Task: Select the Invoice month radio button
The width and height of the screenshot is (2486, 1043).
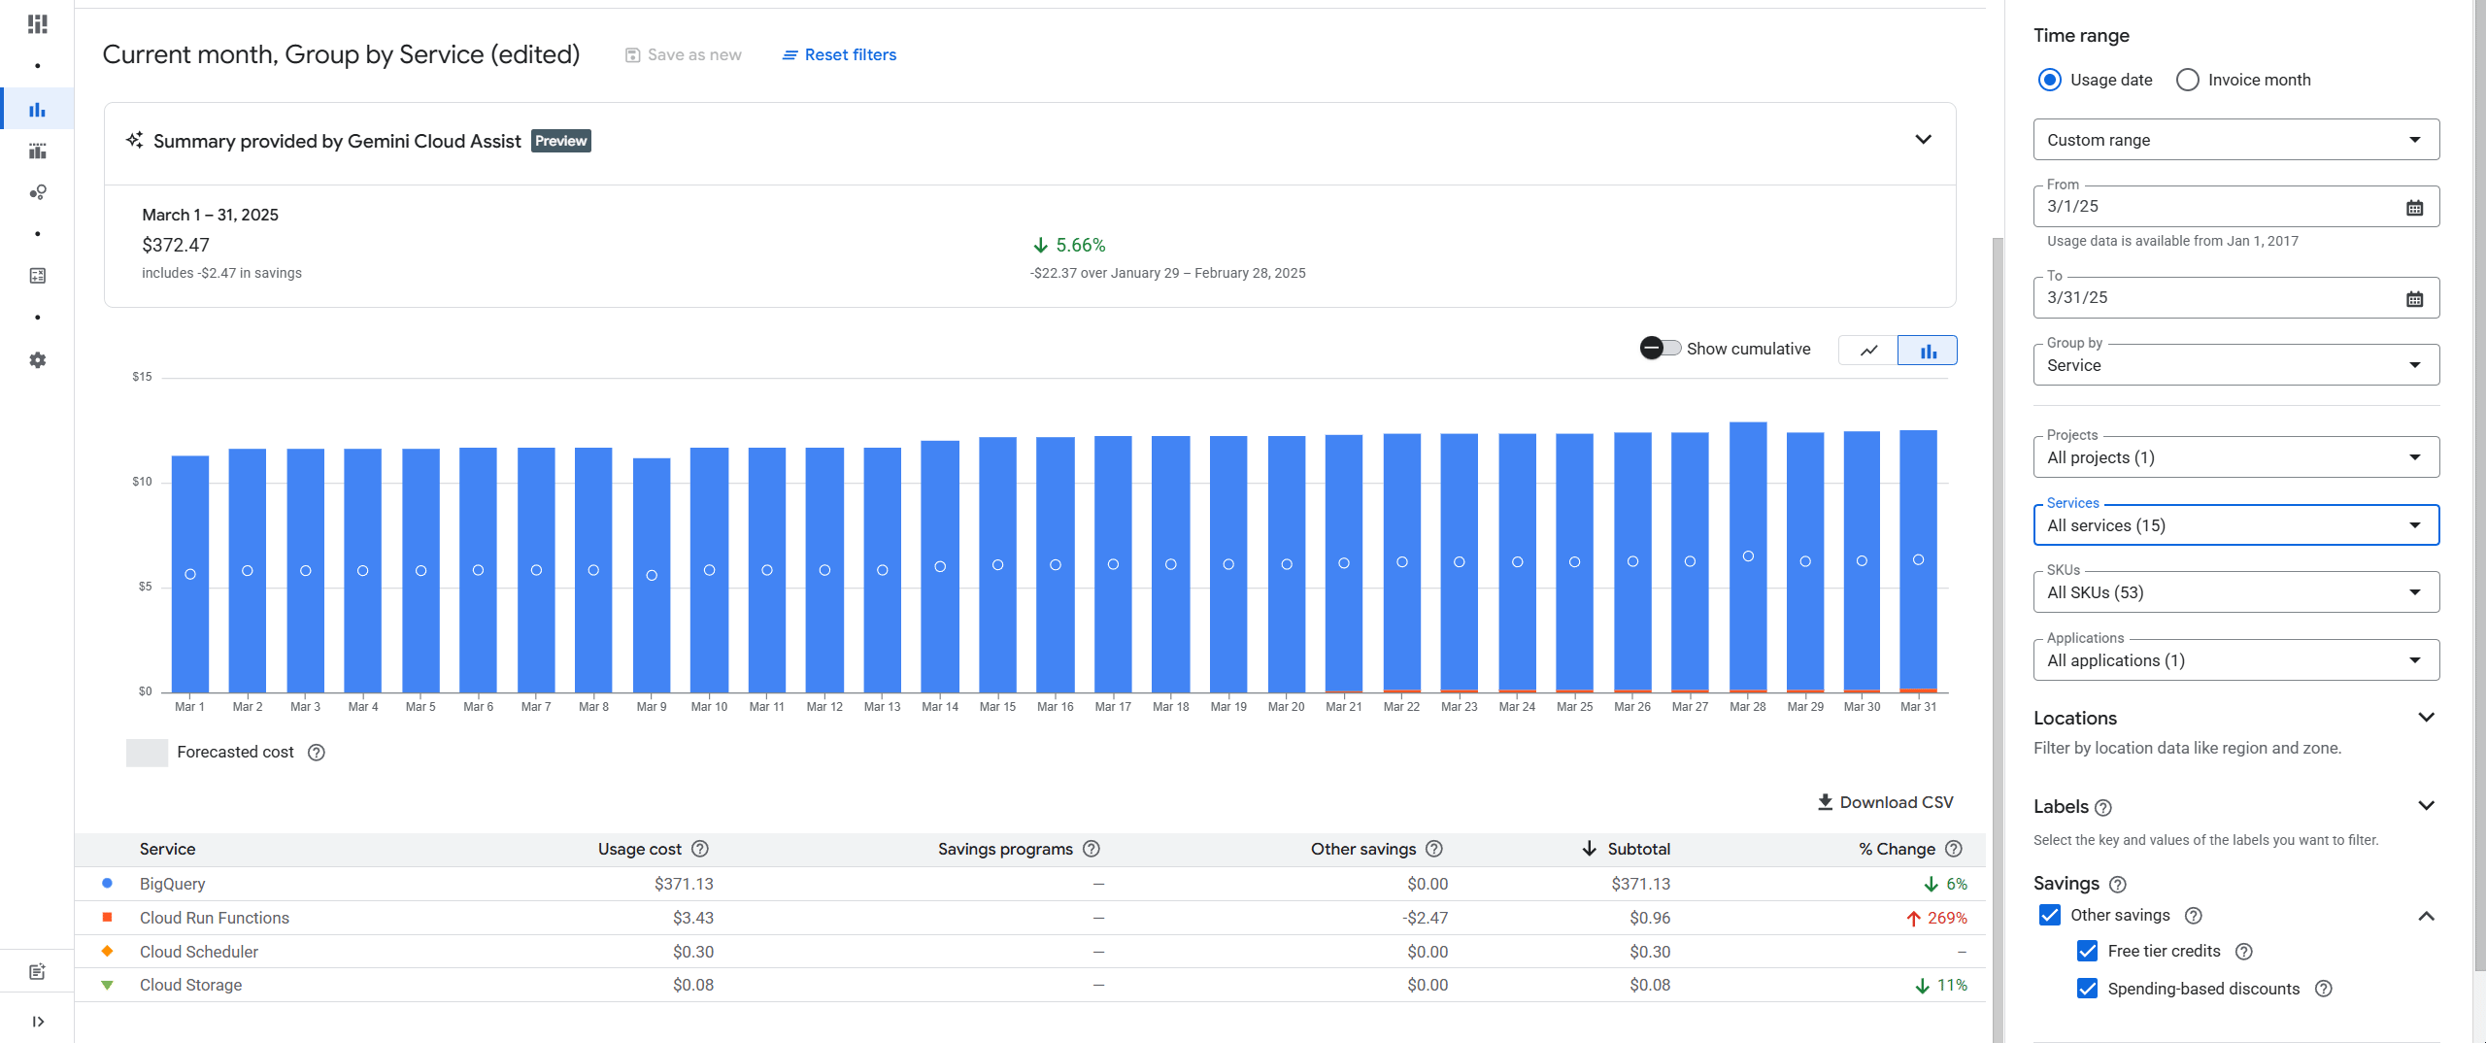Action: [2187, 80]
